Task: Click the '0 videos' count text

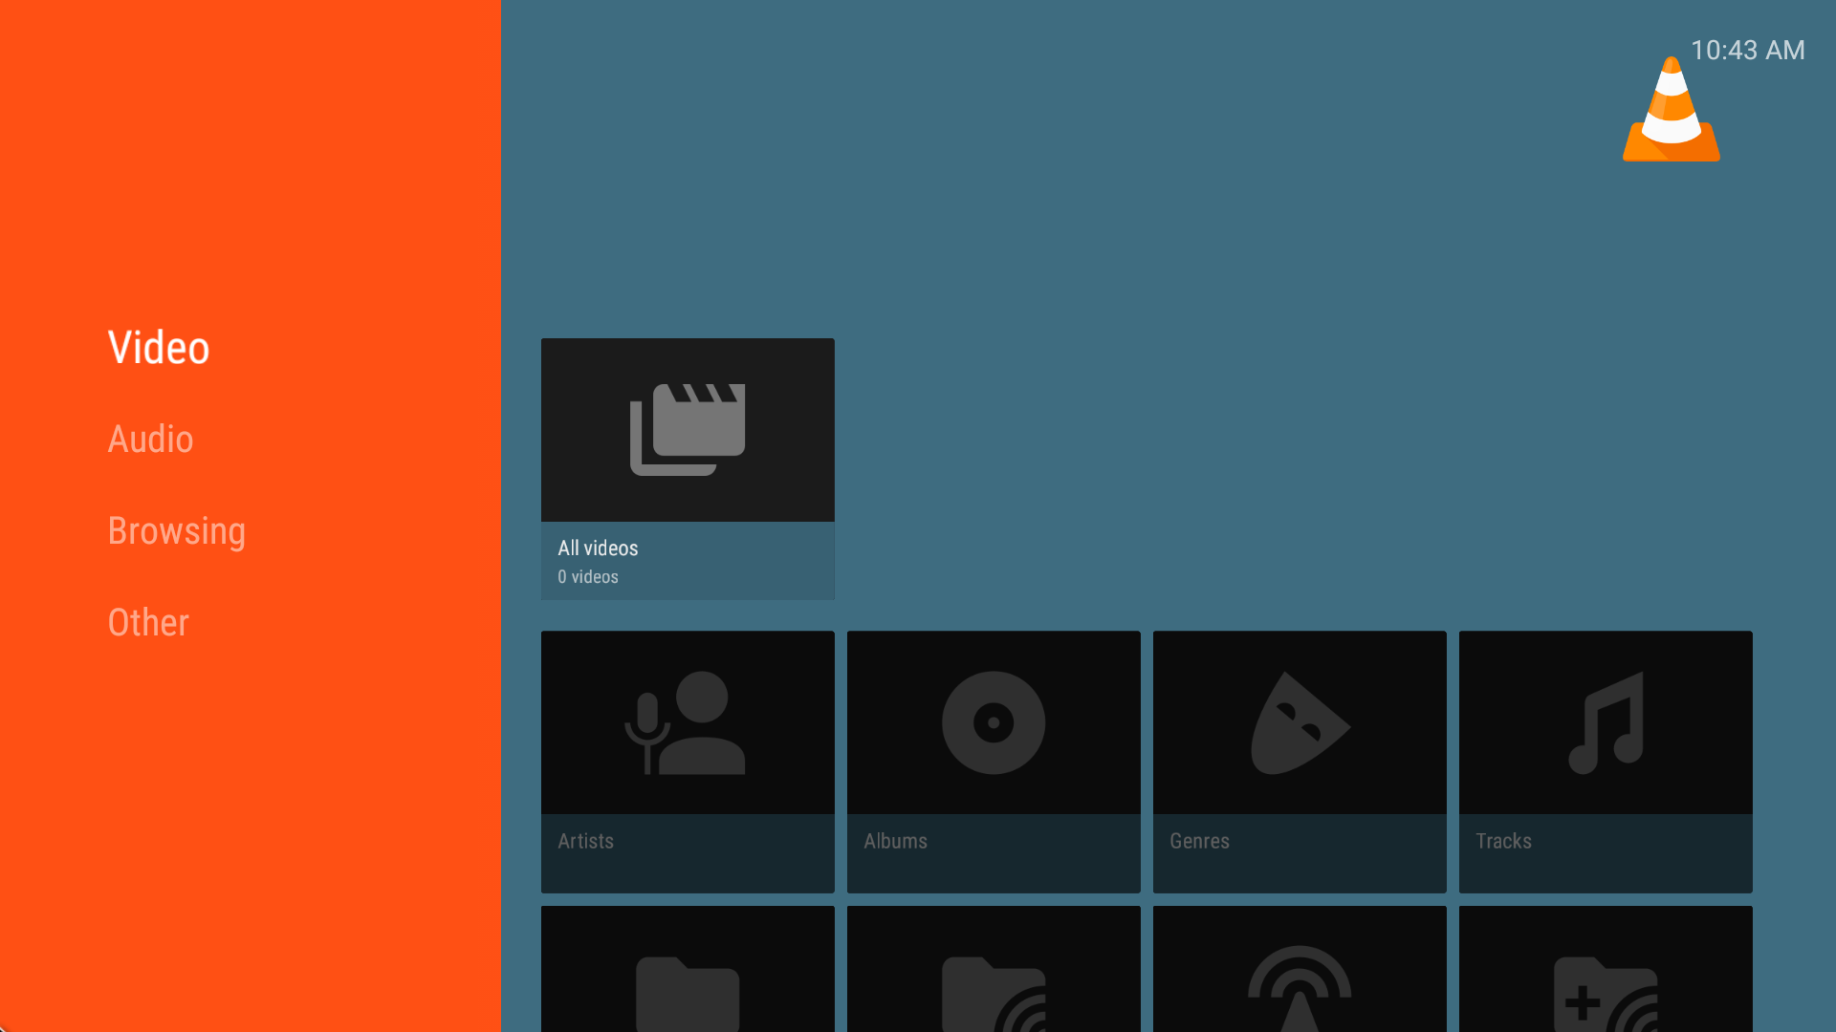Action: coord(588,577)
